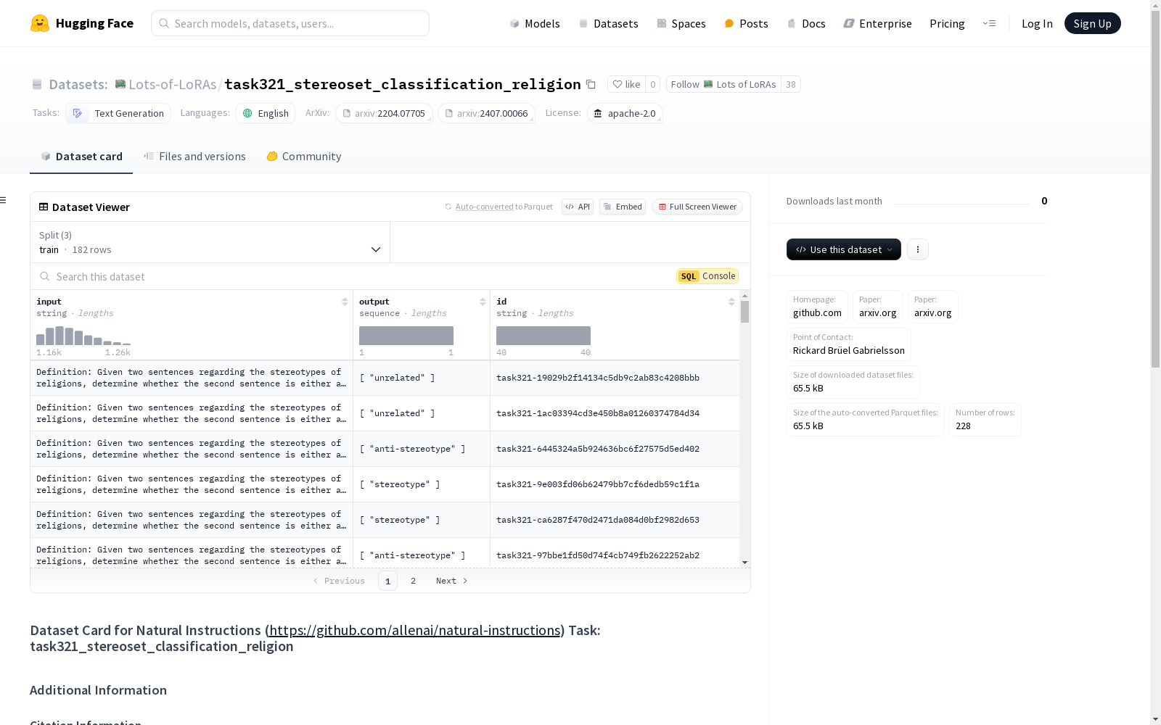The height and width of the screenshot is (725, 1161).
Task: Open the Community tab
Action: click(x=303, y=157)
